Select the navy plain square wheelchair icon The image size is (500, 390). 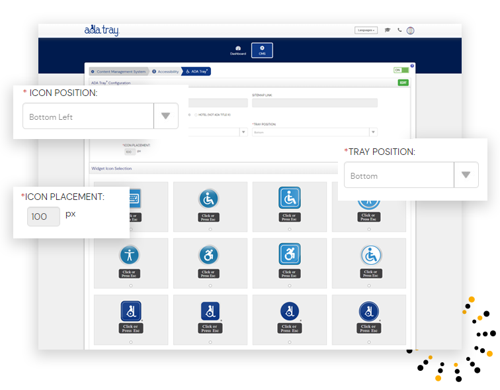(210, 311)
